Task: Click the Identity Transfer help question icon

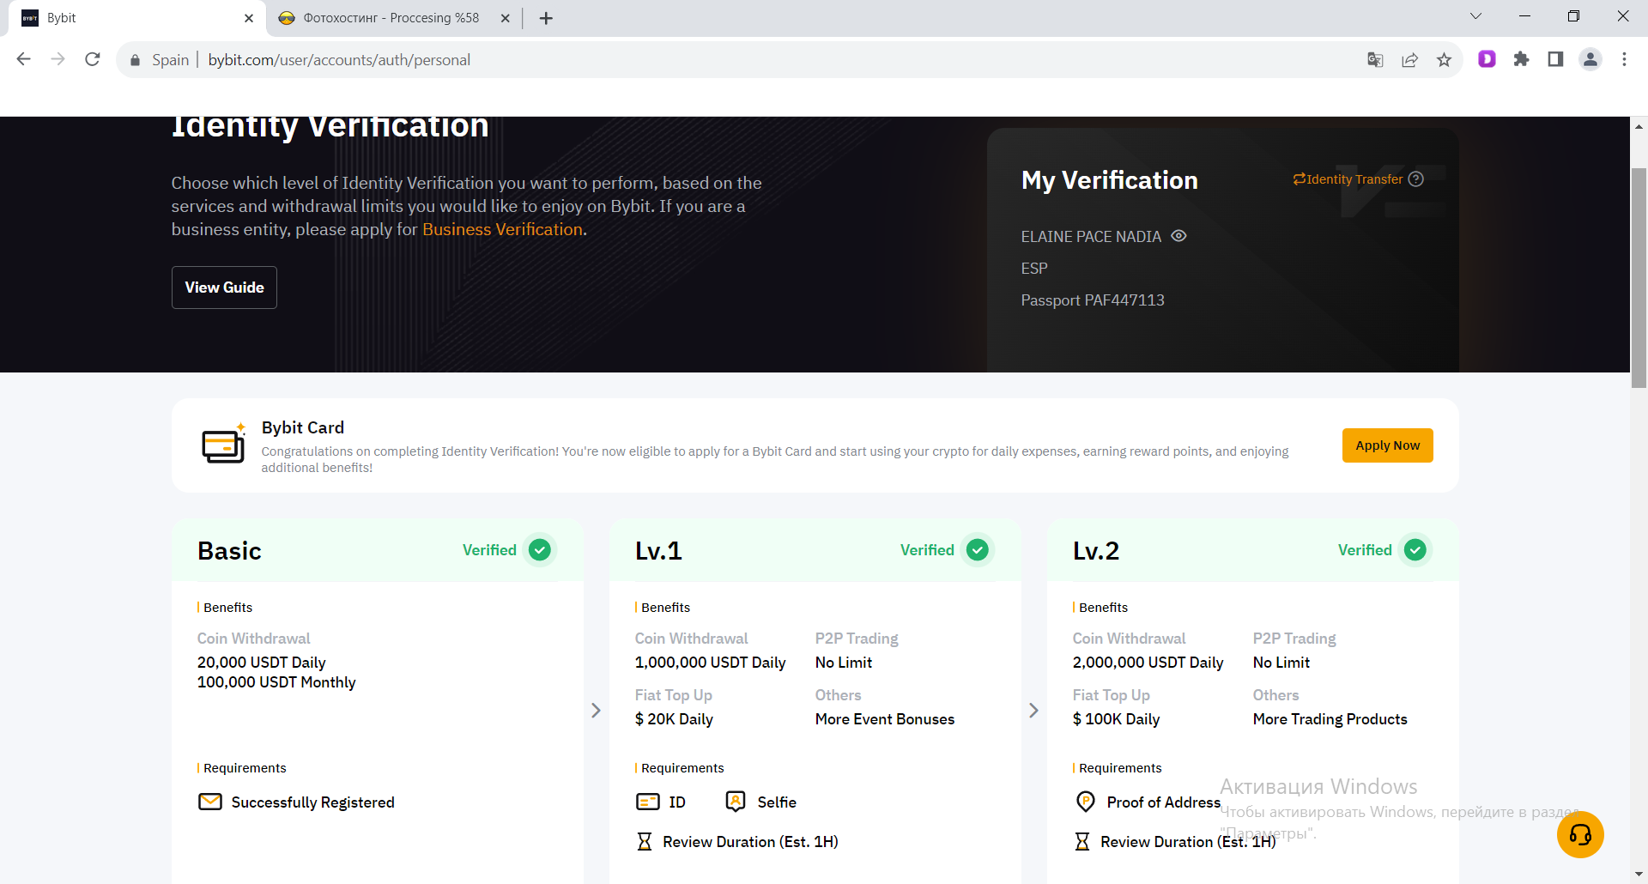Action: (1416, 179)
